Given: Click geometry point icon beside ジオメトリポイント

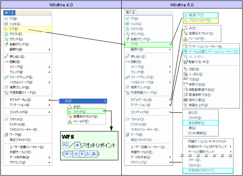Looking at the screenshot, I should tap(77, 145).
